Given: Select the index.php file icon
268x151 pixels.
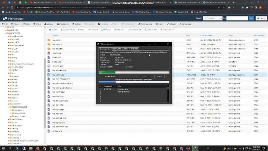Looking at the screenshot, I should pos(49,57).
